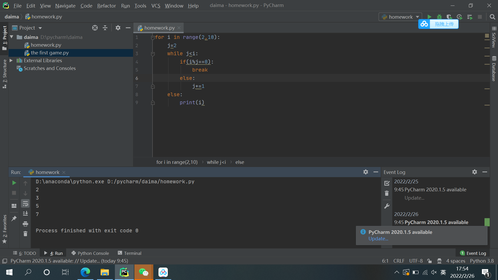This screenshot has height=280, width=498.
Task: Open WeChat from the Windows taskbar
Action: (x=143, y=272)
